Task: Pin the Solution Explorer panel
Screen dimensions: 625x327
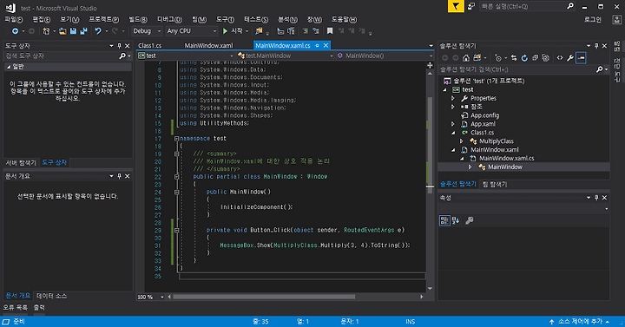Action: point(596,46)
